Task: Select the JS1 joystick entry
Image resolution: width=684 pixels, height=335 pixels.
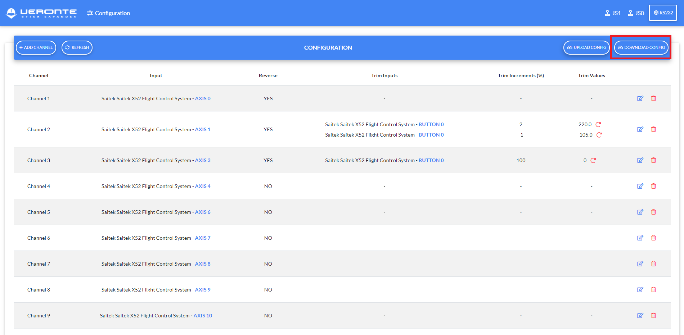Action: coord(613,13)
